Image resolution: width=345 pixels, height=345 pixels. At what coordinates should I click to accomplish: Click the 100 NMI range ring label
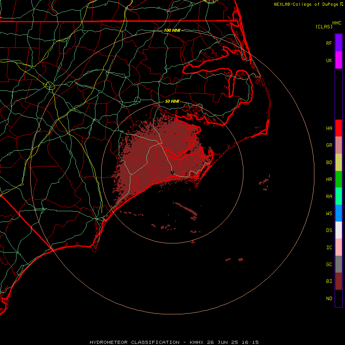tap(172, 30)
